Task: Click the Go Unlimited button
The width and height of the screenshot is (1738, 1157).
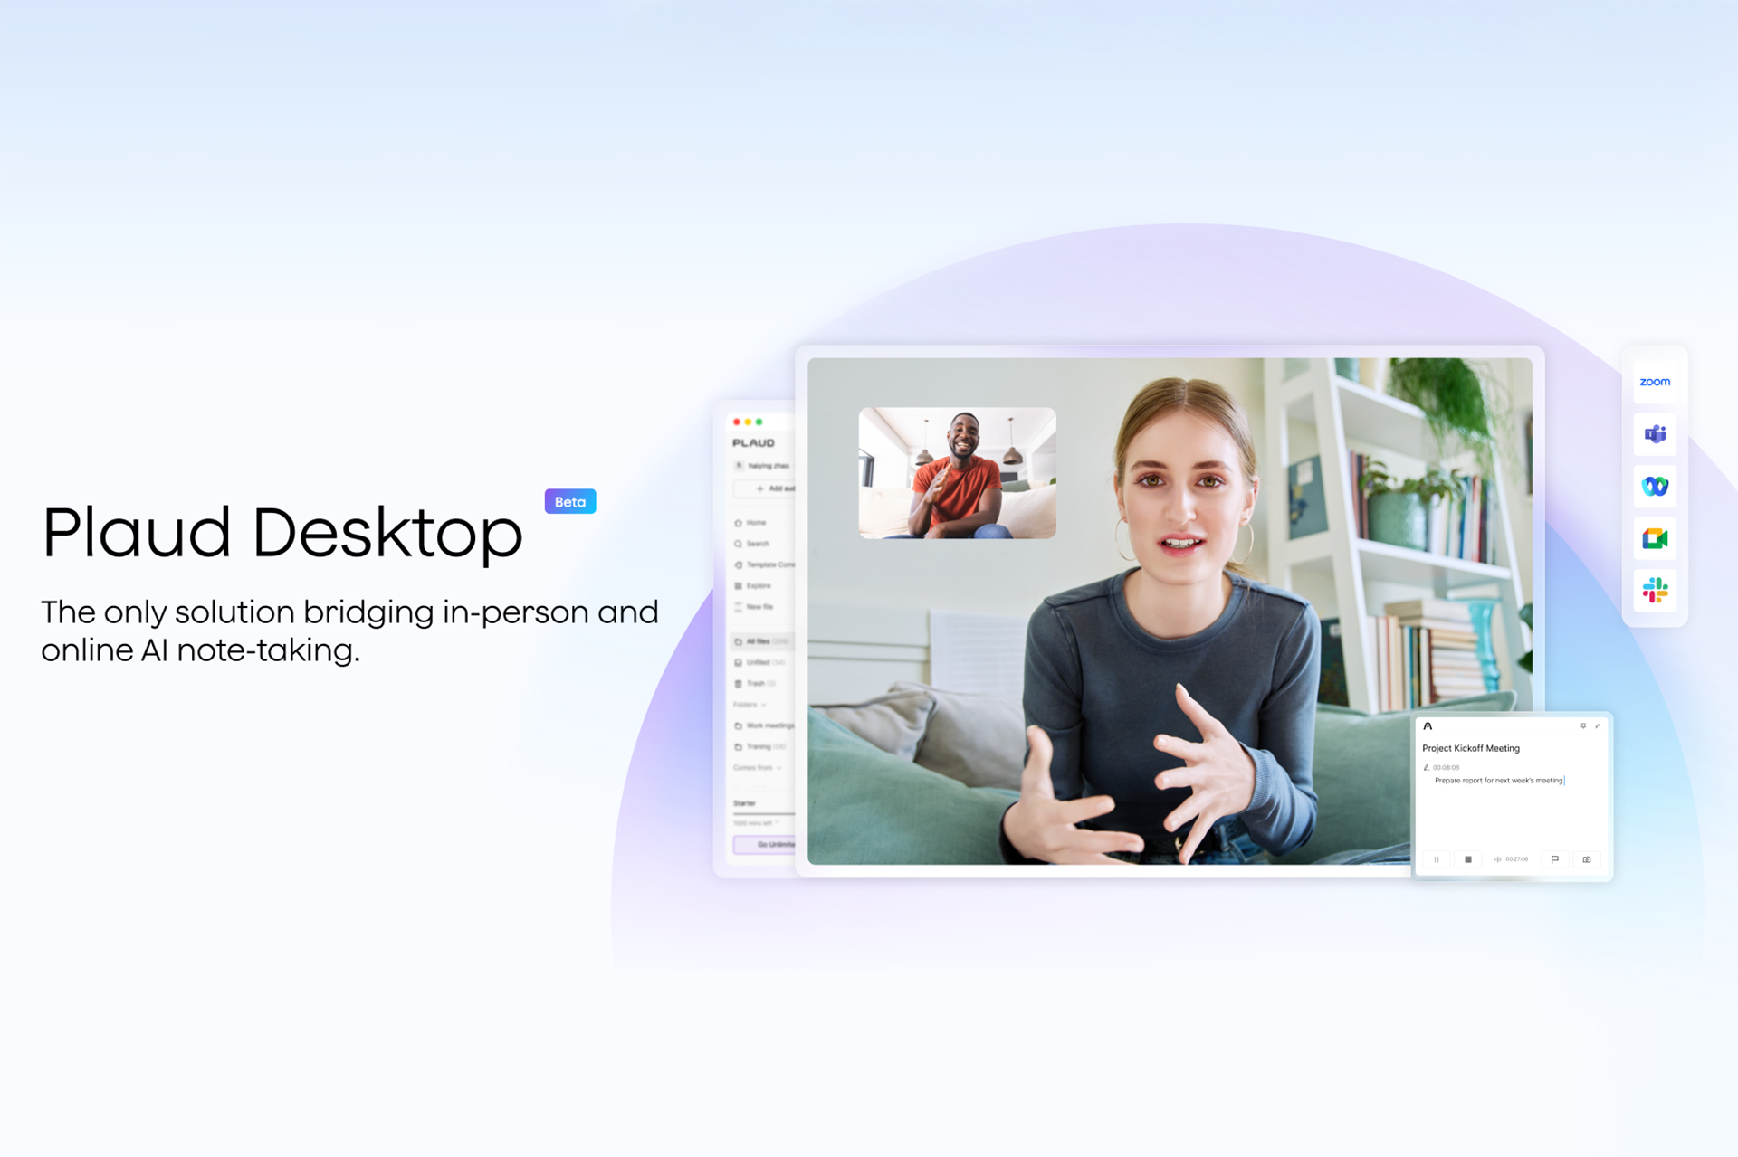Action: click(765, 843)
